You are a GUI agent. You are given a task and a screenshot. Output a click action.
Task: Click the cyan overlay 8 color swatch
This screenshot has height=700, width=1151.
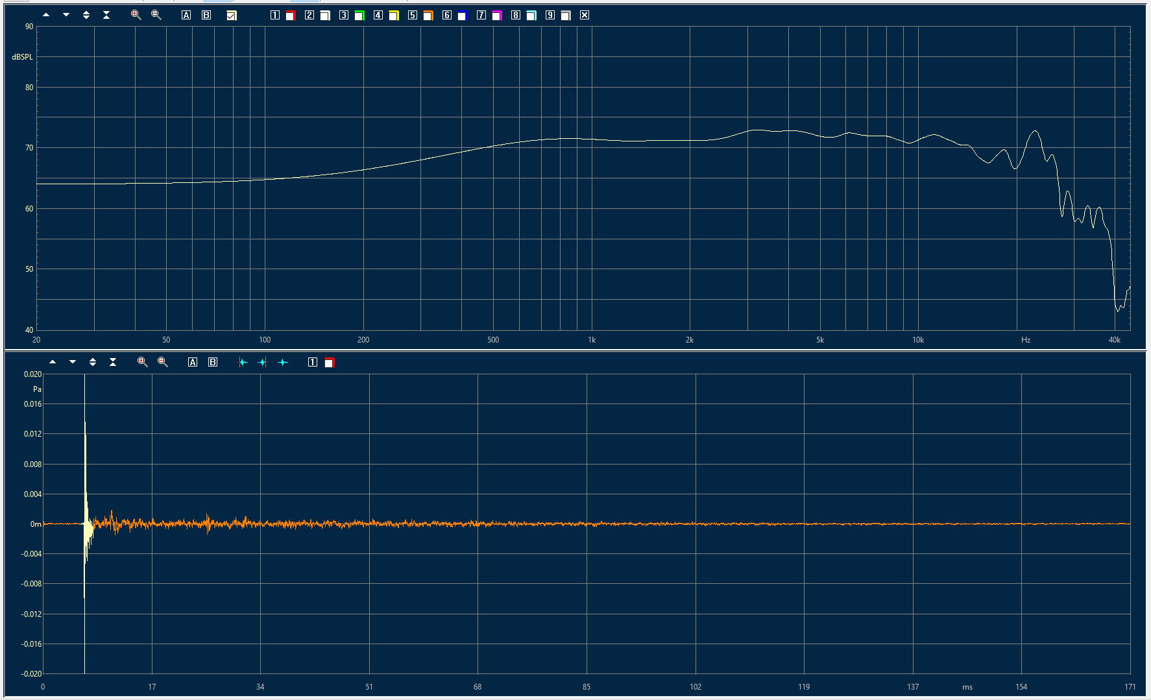point(531,16)
